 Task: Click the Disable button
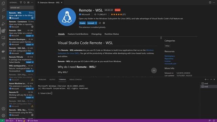tap(82, 23)
